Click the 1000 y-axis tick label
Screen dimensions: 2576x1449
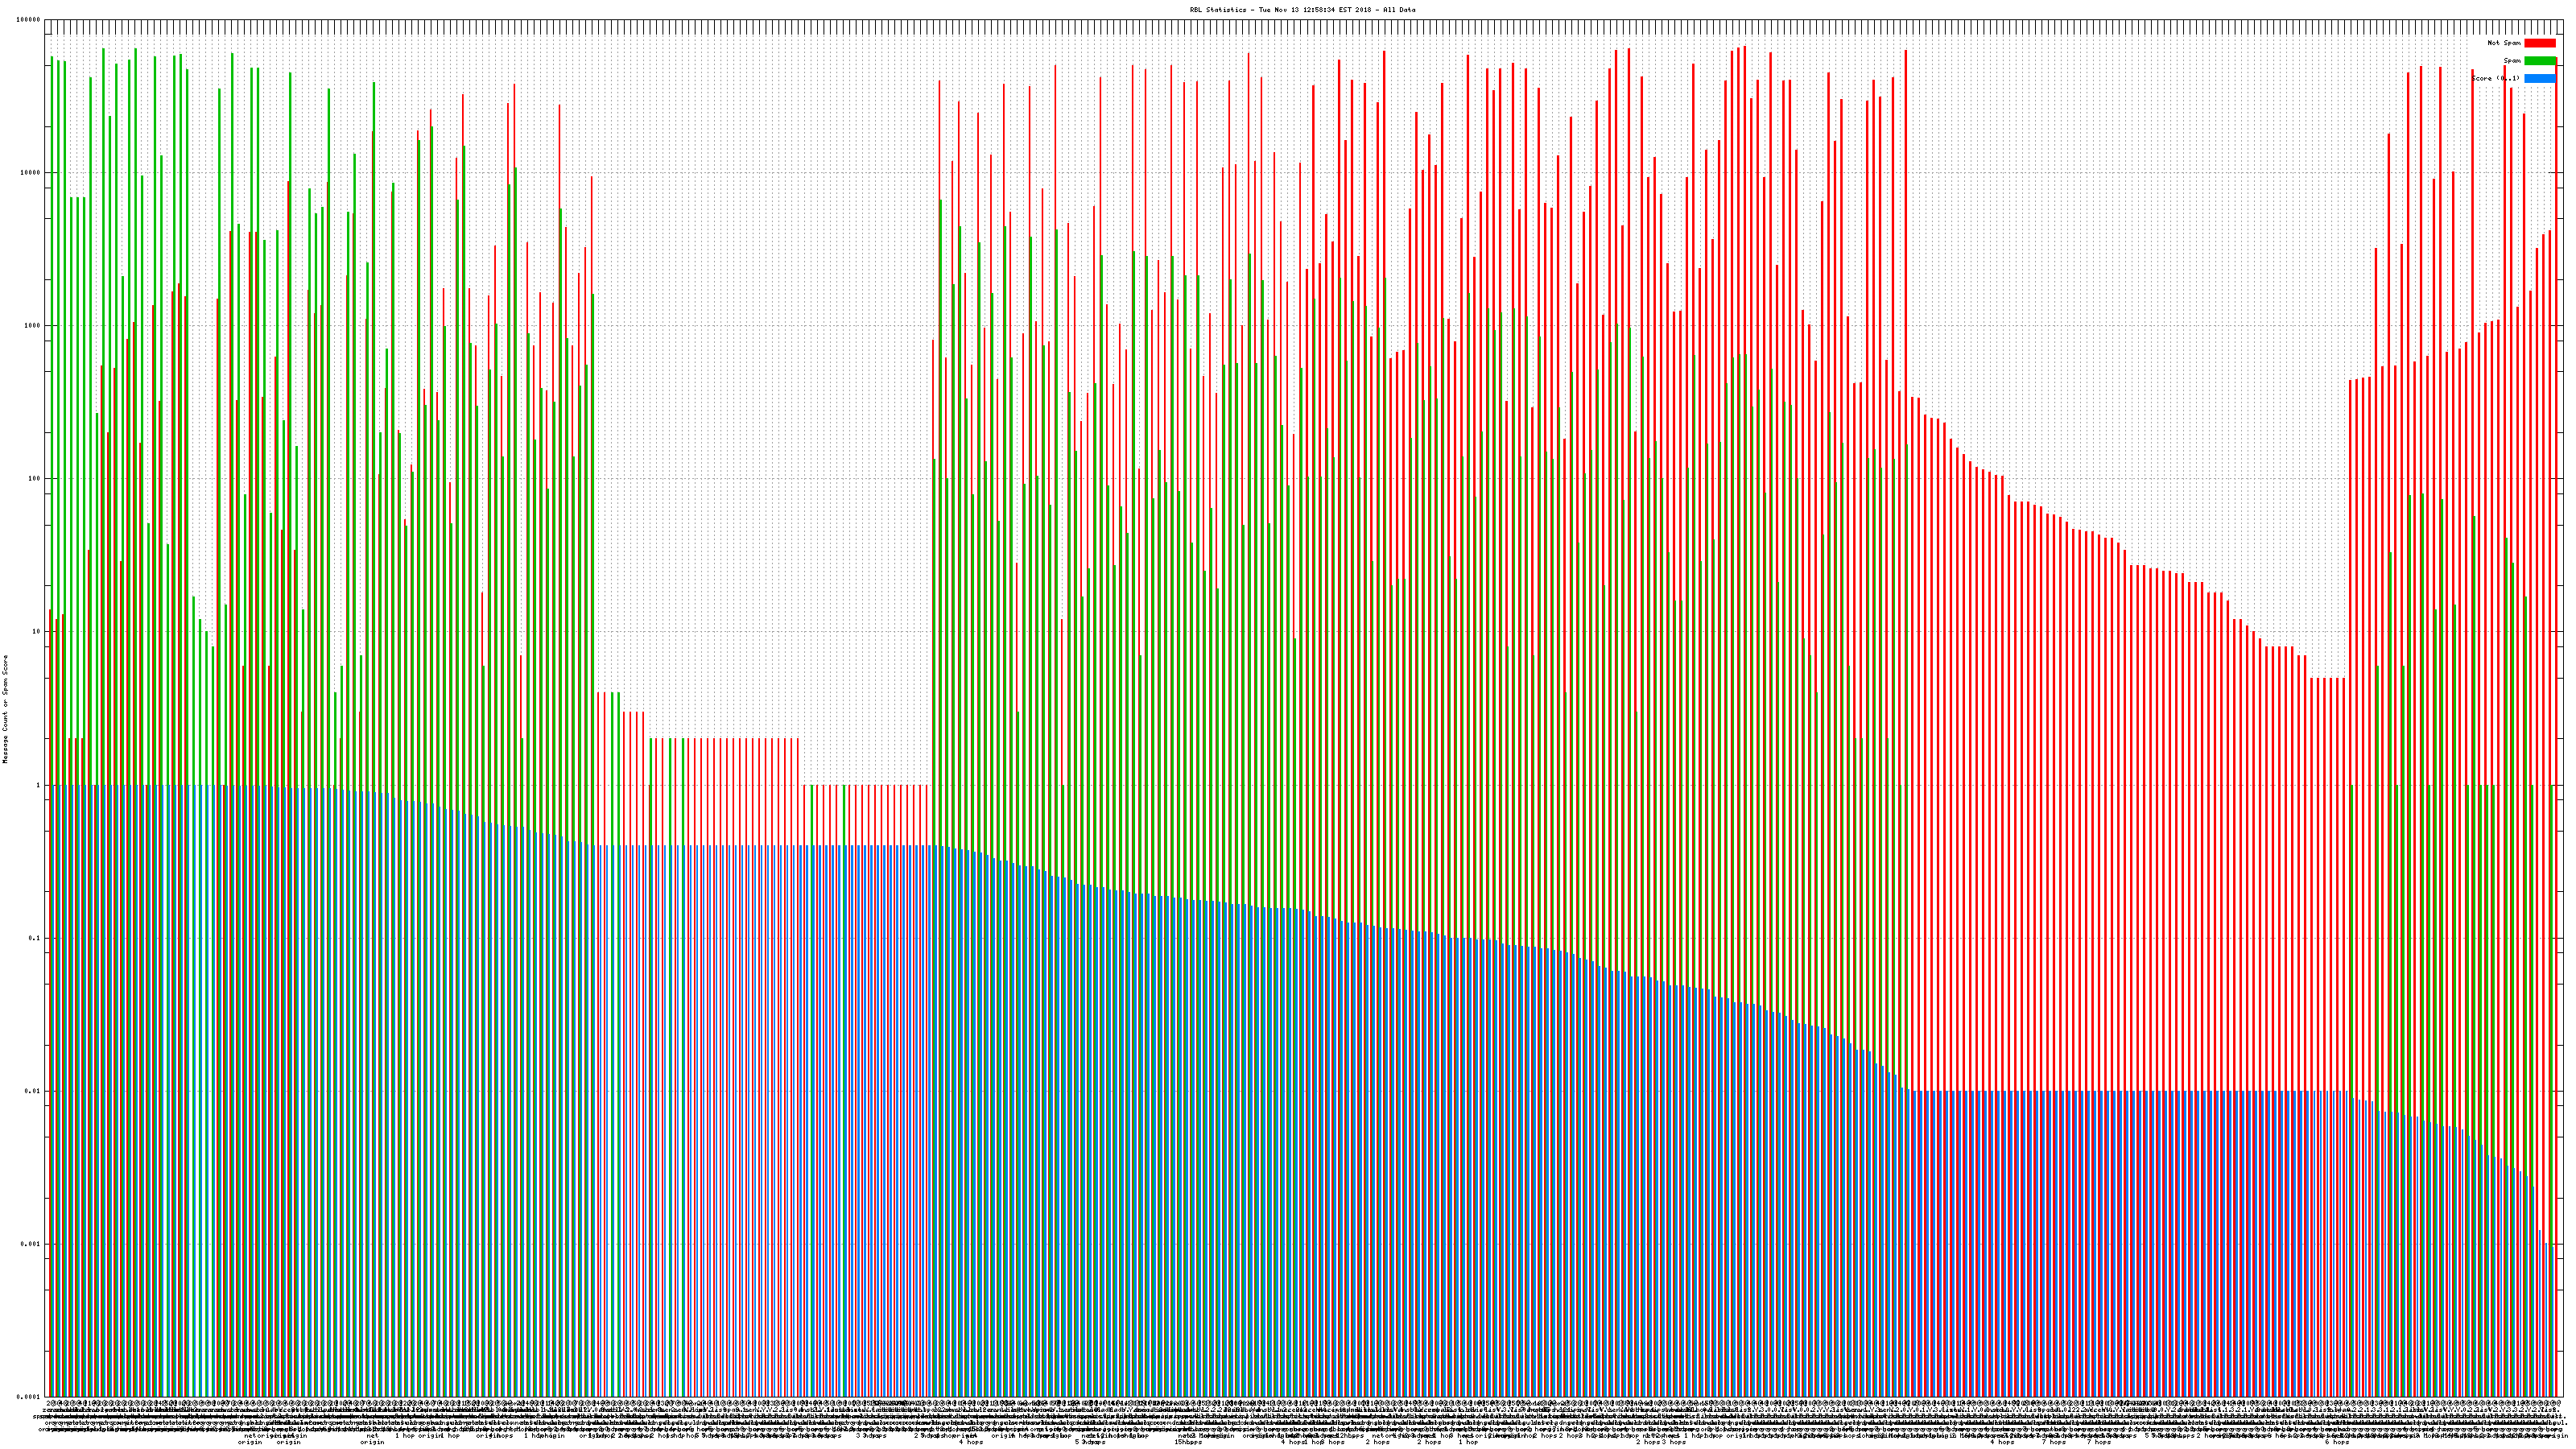point(33,326)
